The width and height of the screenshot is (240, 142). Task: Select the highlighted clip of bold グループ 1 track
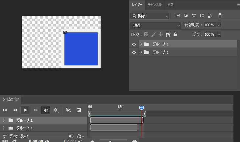pyautogui.click(x=117, y=120)
